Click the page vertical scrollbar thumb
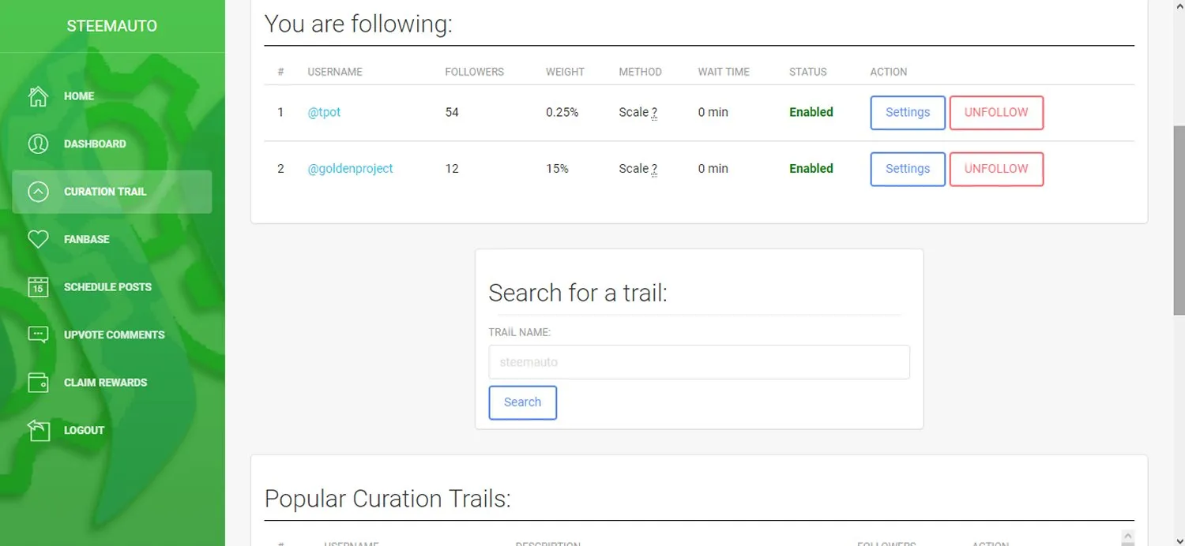1185x546 pixels. click(1179, 219)
